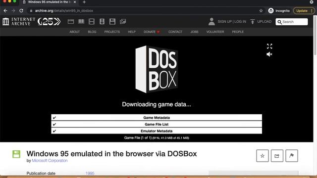
Task: Click the magnifier icon in search box
Action: point(279,22)
